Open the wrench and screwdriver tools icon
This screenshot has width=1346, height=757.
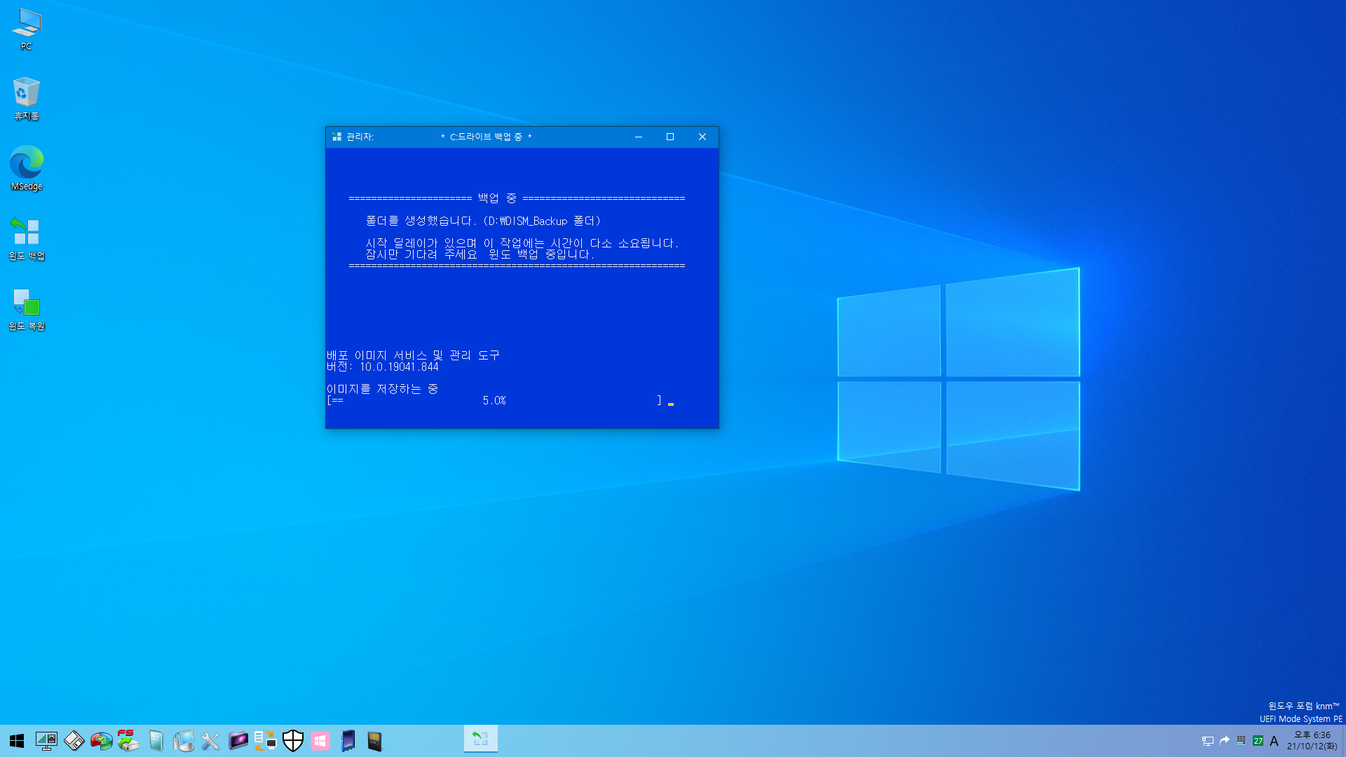click(x=210, y=741)
